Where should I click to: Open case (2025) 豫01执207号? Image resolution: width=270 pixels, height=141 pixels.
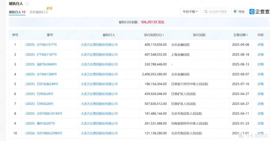pyautogui.click(x=40, y=124)
